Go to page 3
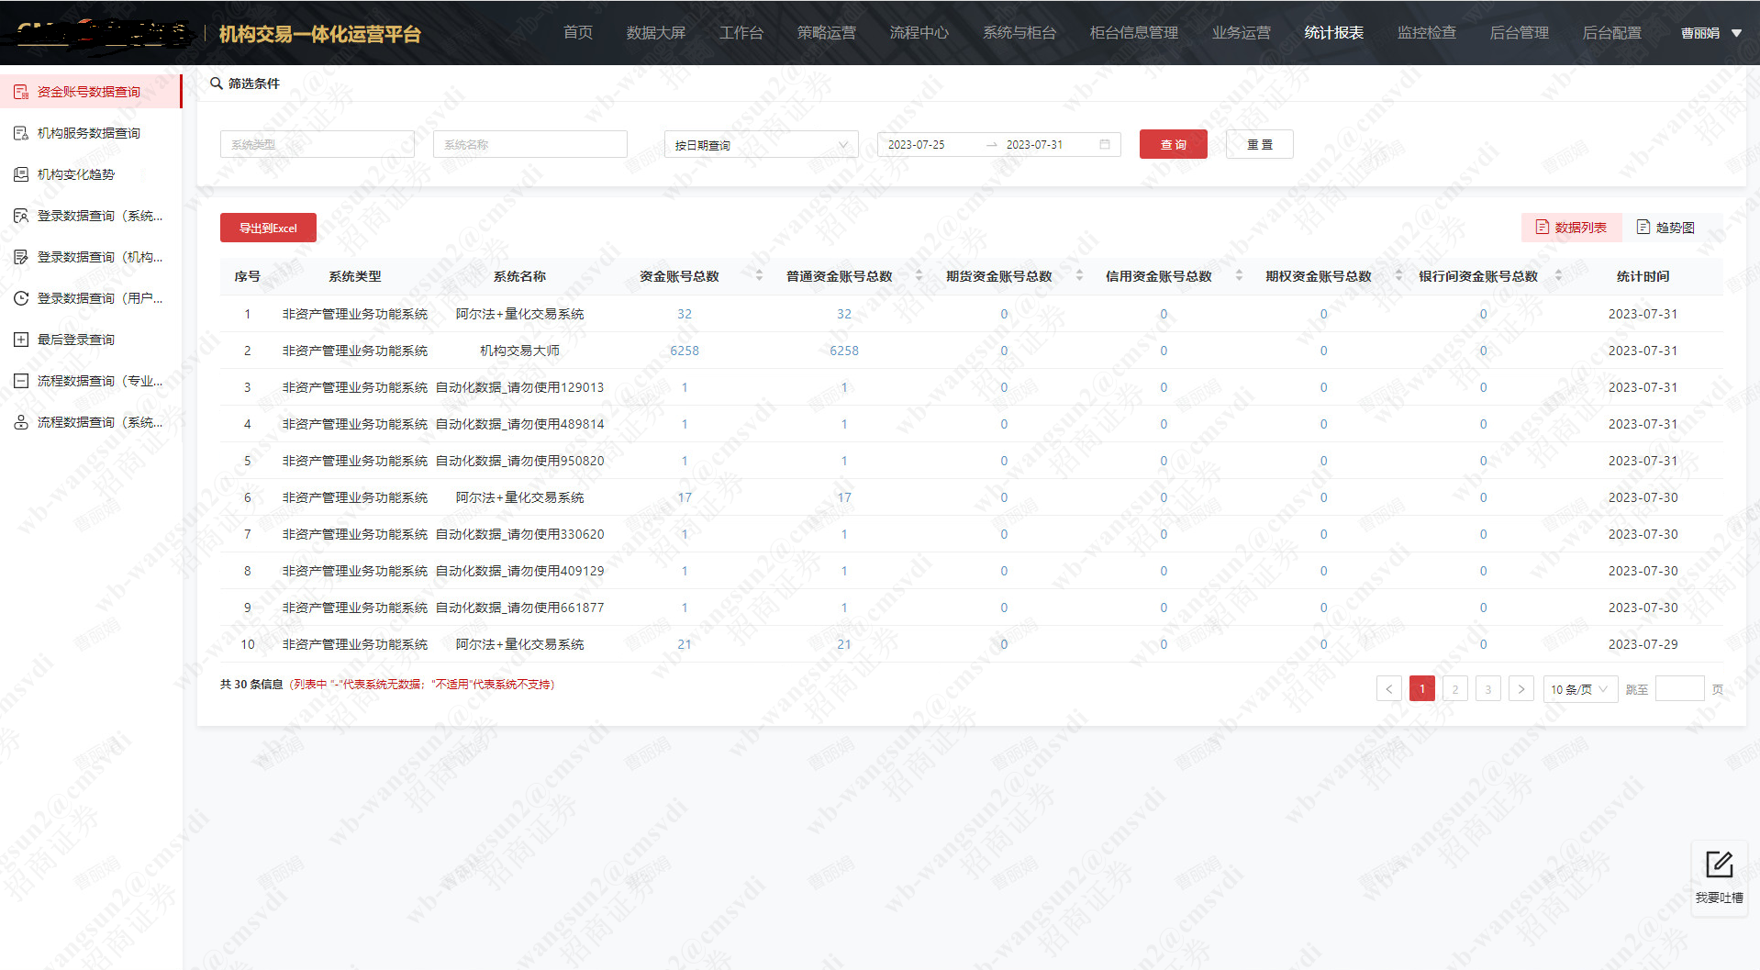1760x970 pixels. click(1488, 689)
